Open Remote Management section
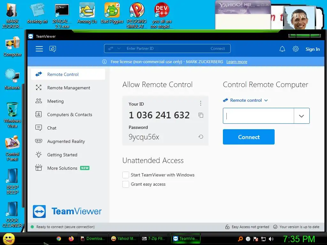The height and width of the screenshot is (245, 327). pos(68,88)
